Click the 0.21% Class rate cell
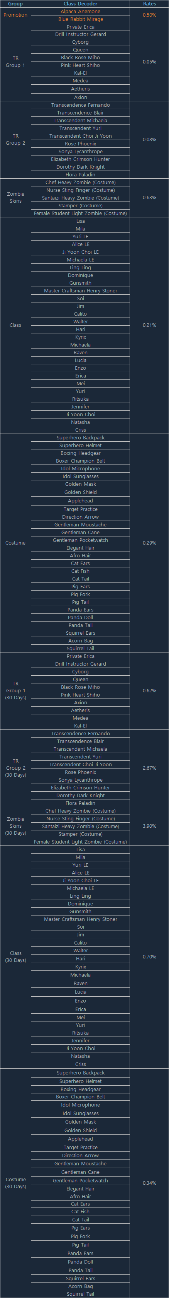Viewport: 169px width, 1298px height. click(149, 325)
